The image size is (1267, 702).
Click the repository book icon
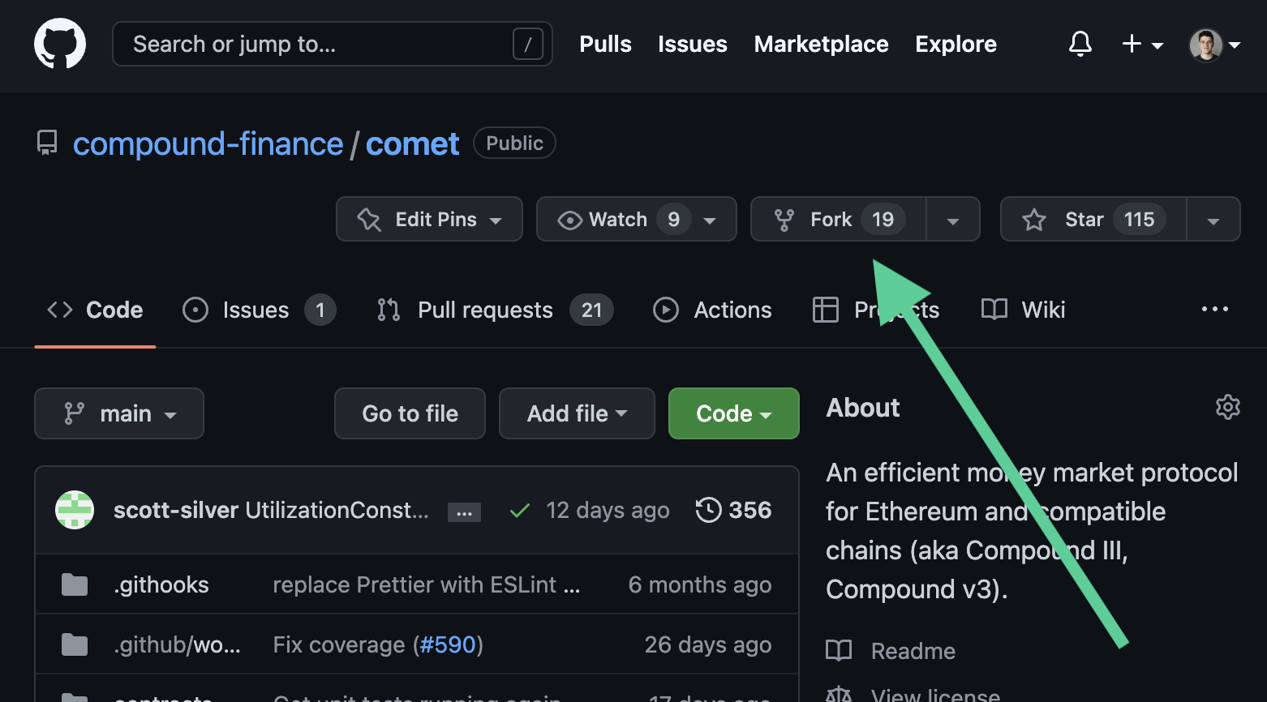(x=47, y=143)
